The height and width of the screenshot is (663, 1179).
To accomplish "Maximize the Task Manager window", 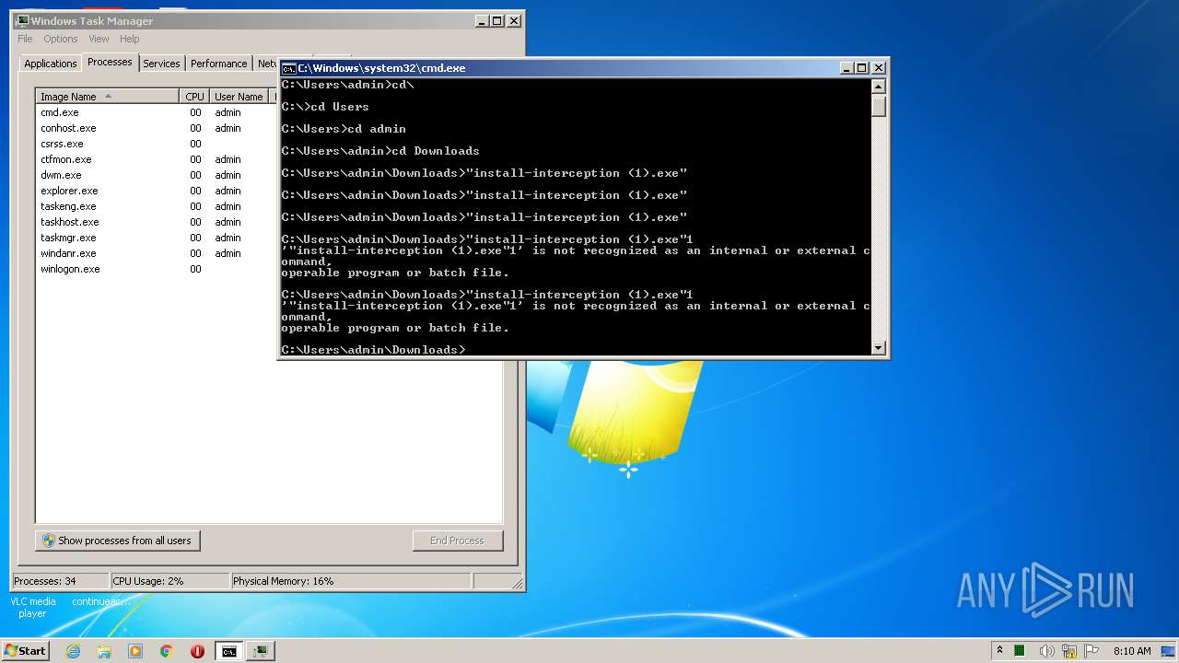I will tap(497, 21).
